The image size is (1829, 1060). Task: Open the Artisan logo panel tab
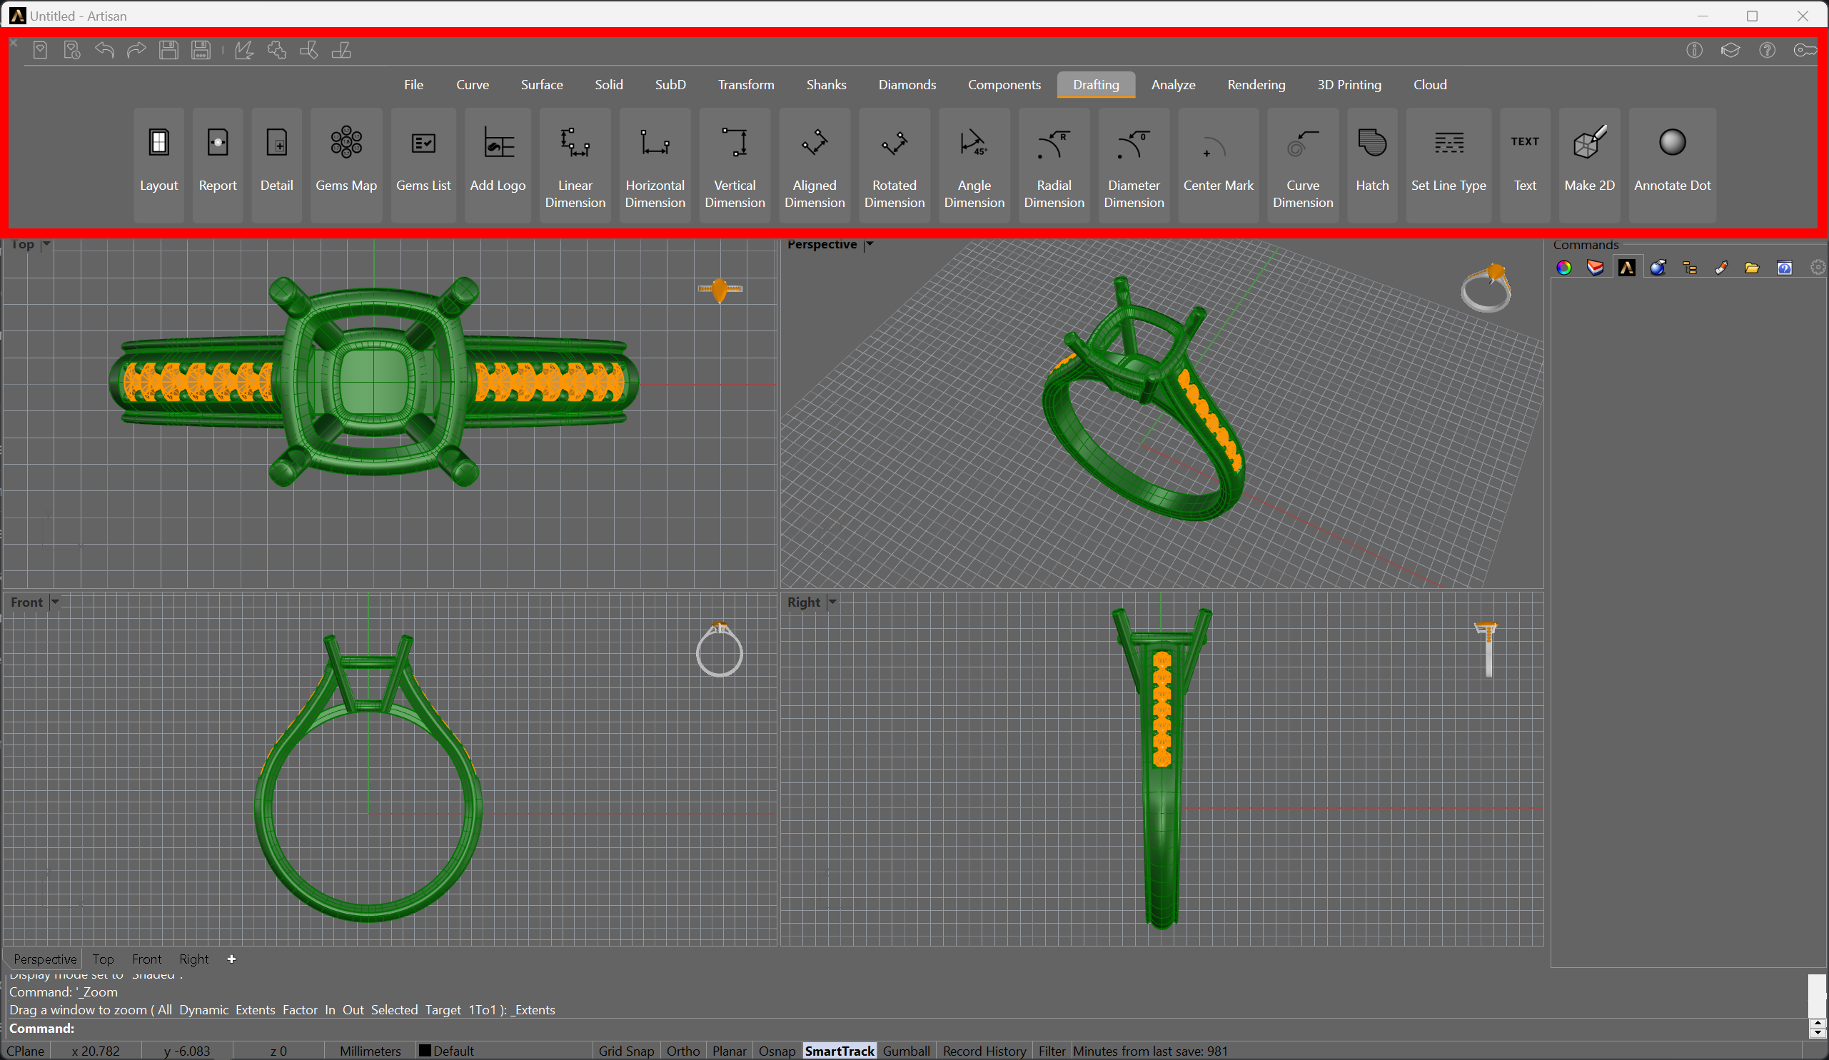[1626, 268]
